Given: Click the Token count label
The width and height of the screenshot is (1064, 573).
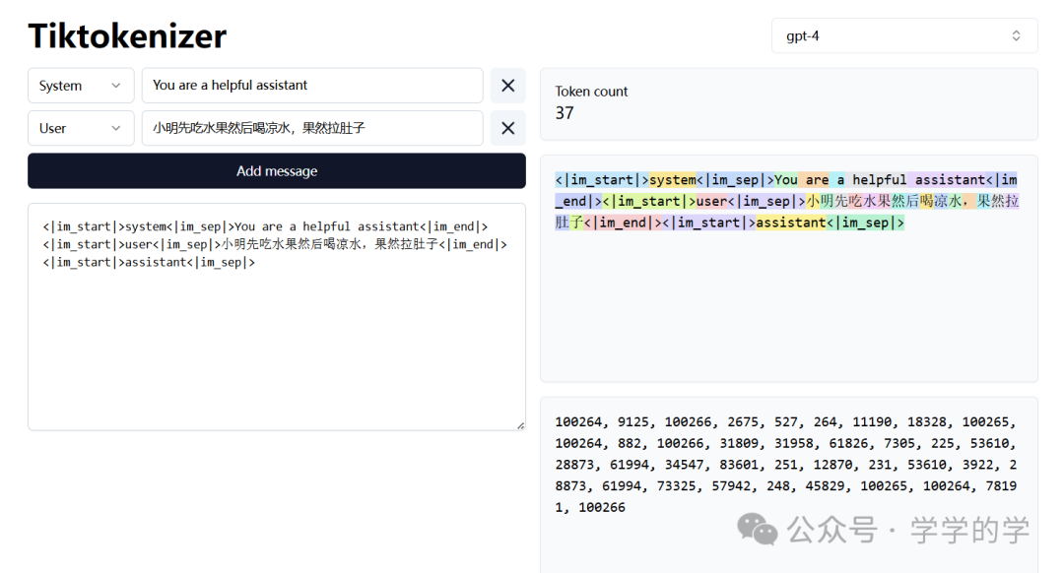Looking at the screenshot, I should pos(591,92).
